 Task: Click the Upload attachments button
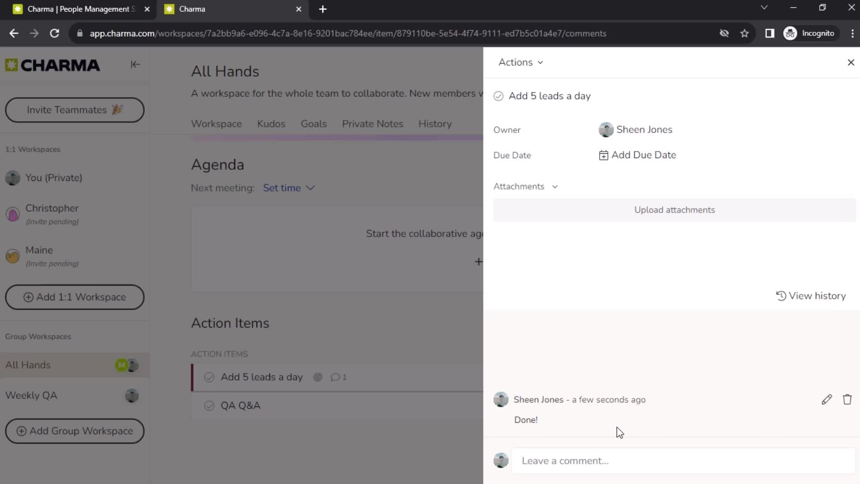click(675, 210)
